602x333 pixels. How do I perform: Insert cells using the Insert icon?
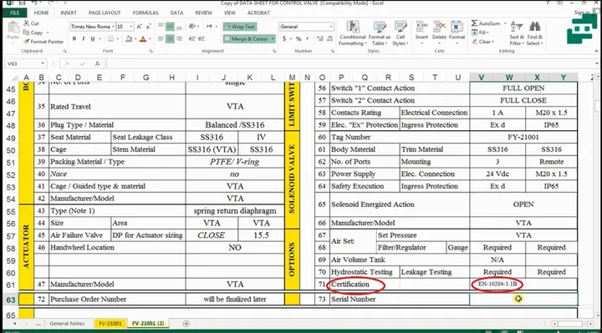click(421, 32)
